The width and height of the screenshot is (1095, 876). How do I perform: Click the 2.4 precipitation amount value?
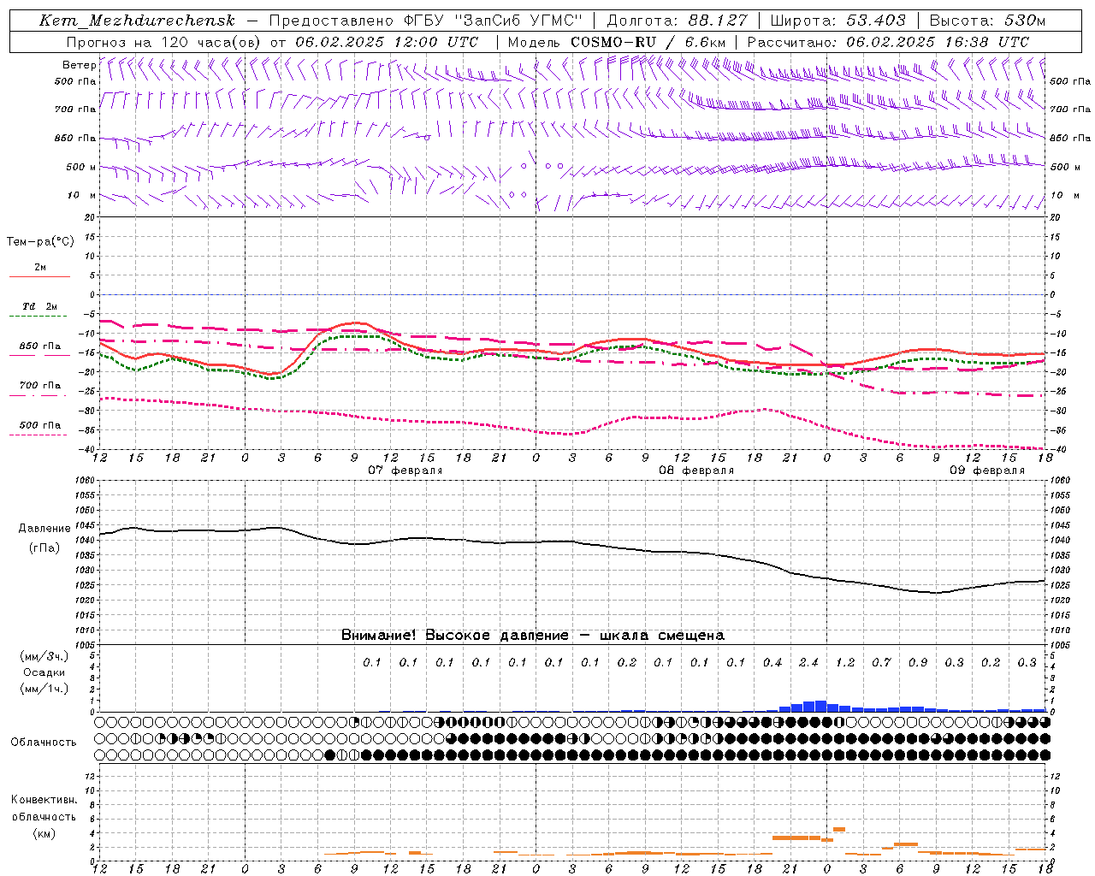[x=808, y=662]
